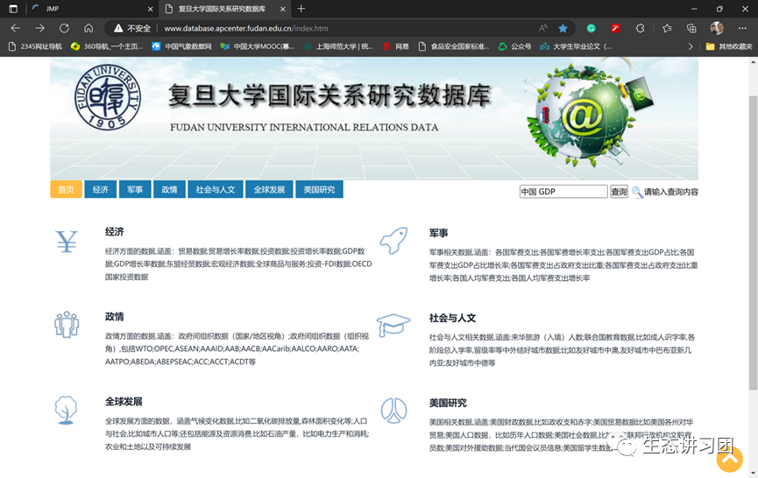Open the 社会与人文 section heading
This screenshot has height=478, width=758.
tap(452, 318)
